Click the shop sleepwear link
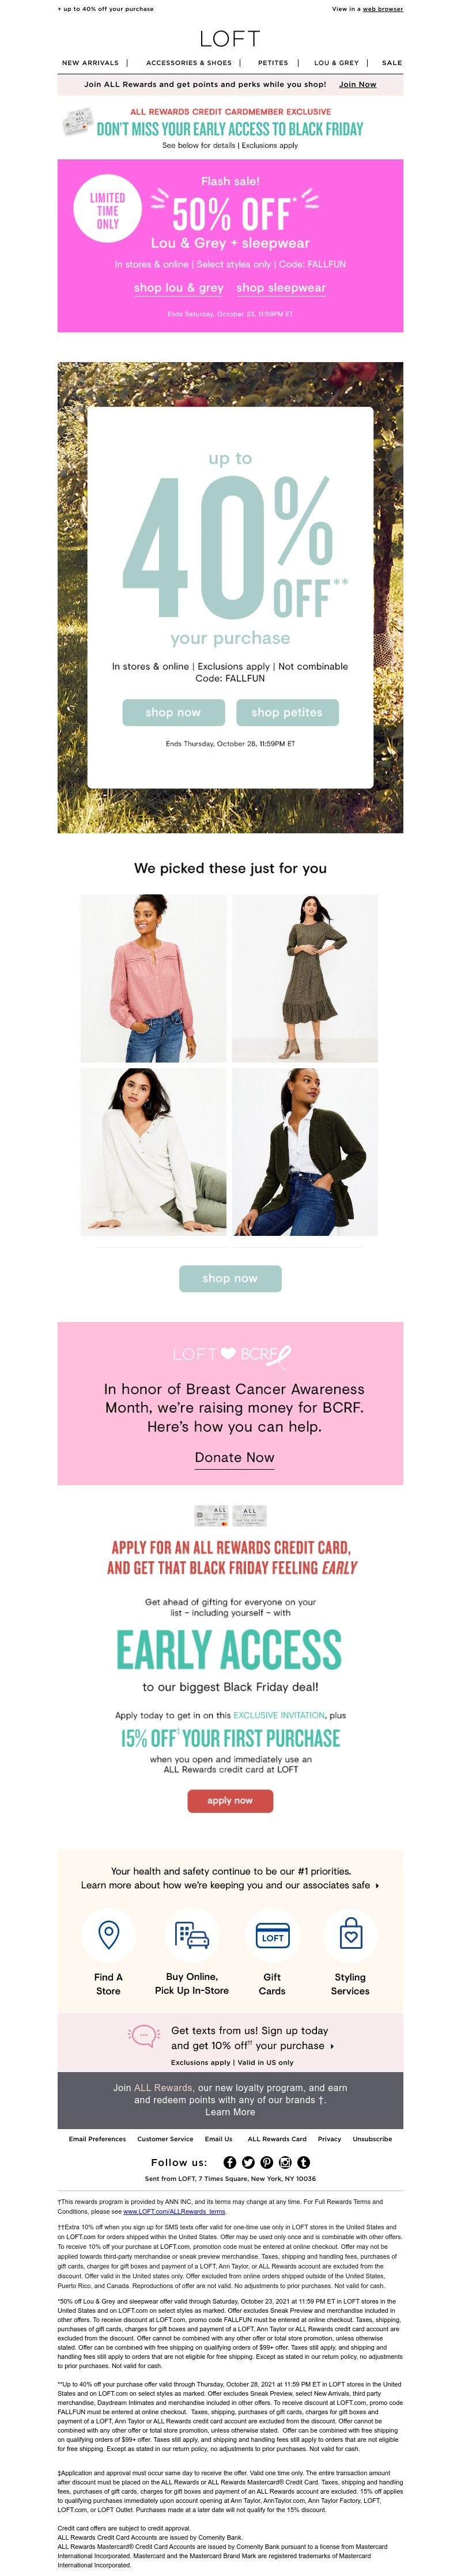Screen dimensions: 461x2576 point(281,288)
